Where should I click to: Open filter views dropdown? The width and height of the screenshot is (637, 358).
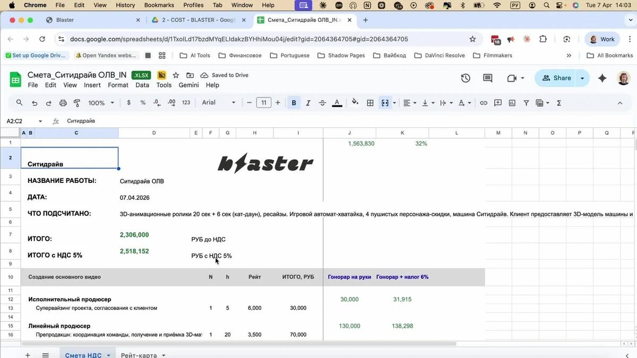click(543, 103)
